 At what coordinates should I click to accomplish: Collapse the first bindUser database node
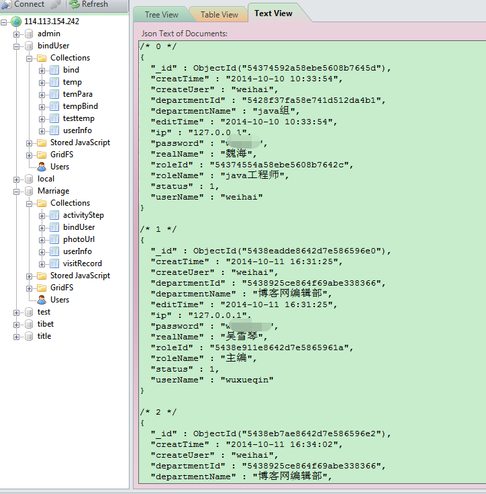coord(16,46)
